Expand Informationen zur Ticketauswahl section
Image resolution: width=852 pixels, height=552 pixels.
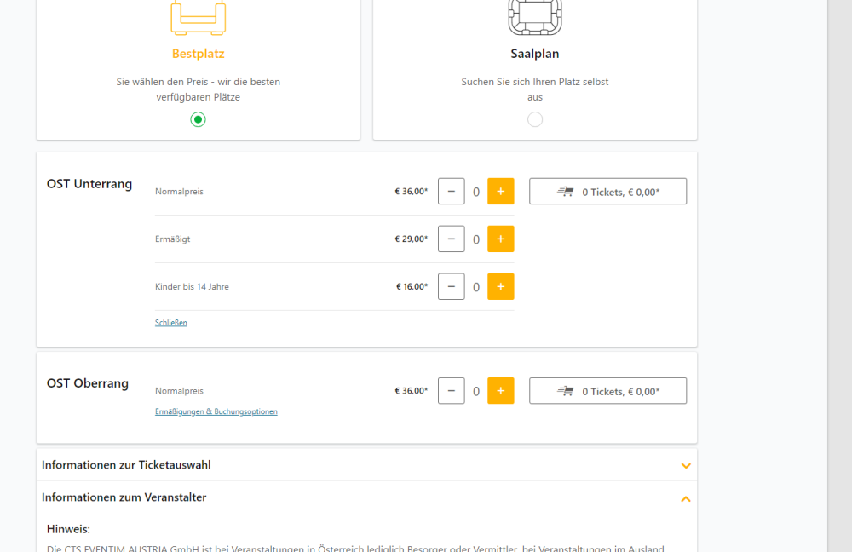pos(685,466)
